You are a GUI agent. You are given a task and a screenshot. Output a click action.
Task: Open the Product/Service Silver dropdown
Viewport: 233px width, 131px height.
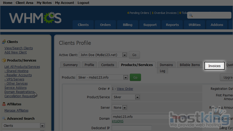coord(137,97)
